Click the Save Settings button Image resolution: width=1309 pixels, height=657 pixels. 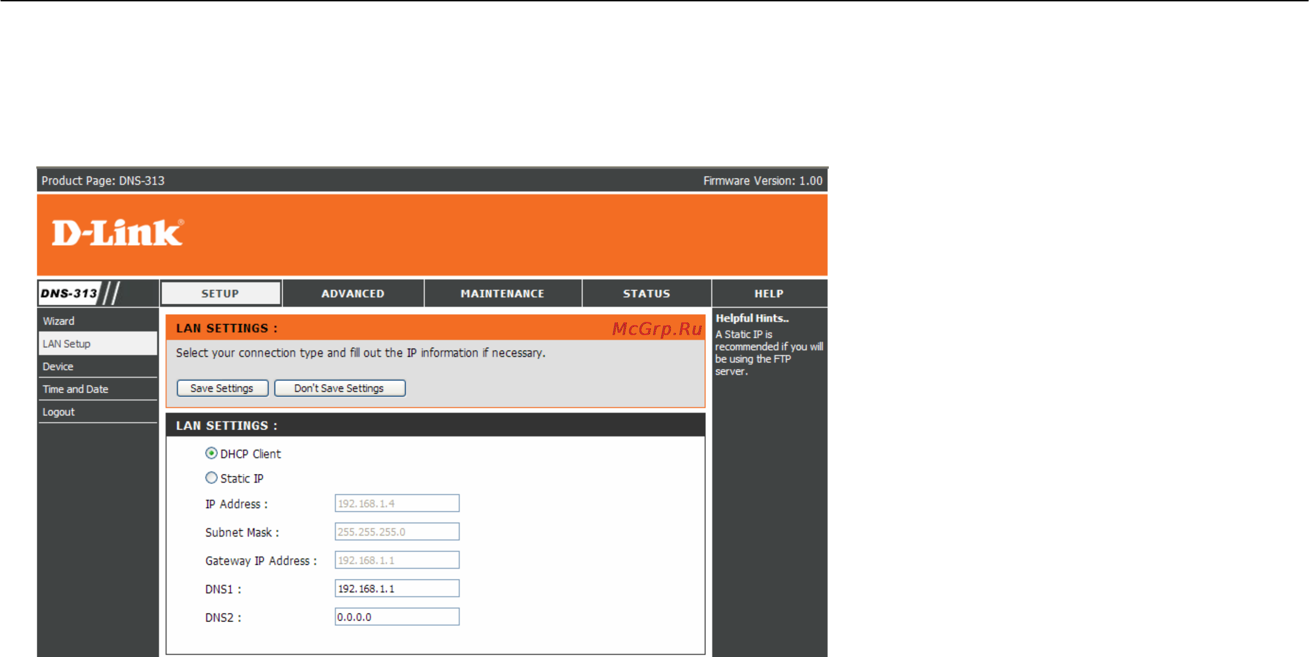coord(222,388)
